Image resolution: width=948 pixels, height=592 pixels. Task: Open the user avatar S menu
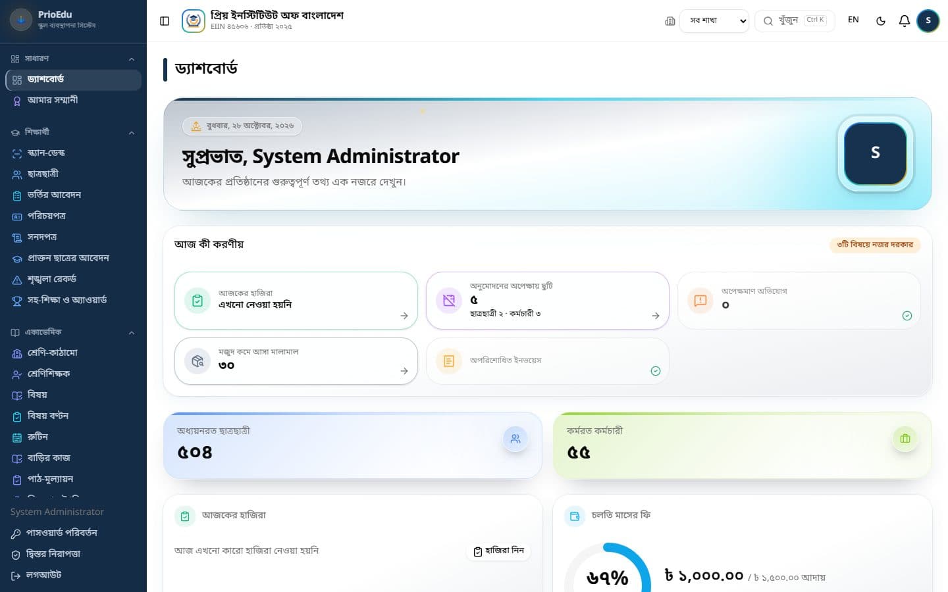[928, 20]
